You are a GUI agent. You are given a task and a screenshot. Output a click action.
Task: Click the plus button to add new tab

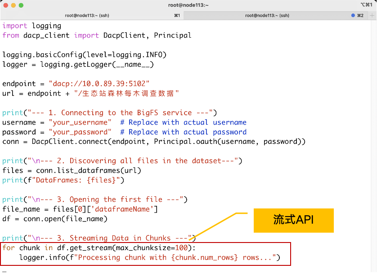tap(372, 15)
